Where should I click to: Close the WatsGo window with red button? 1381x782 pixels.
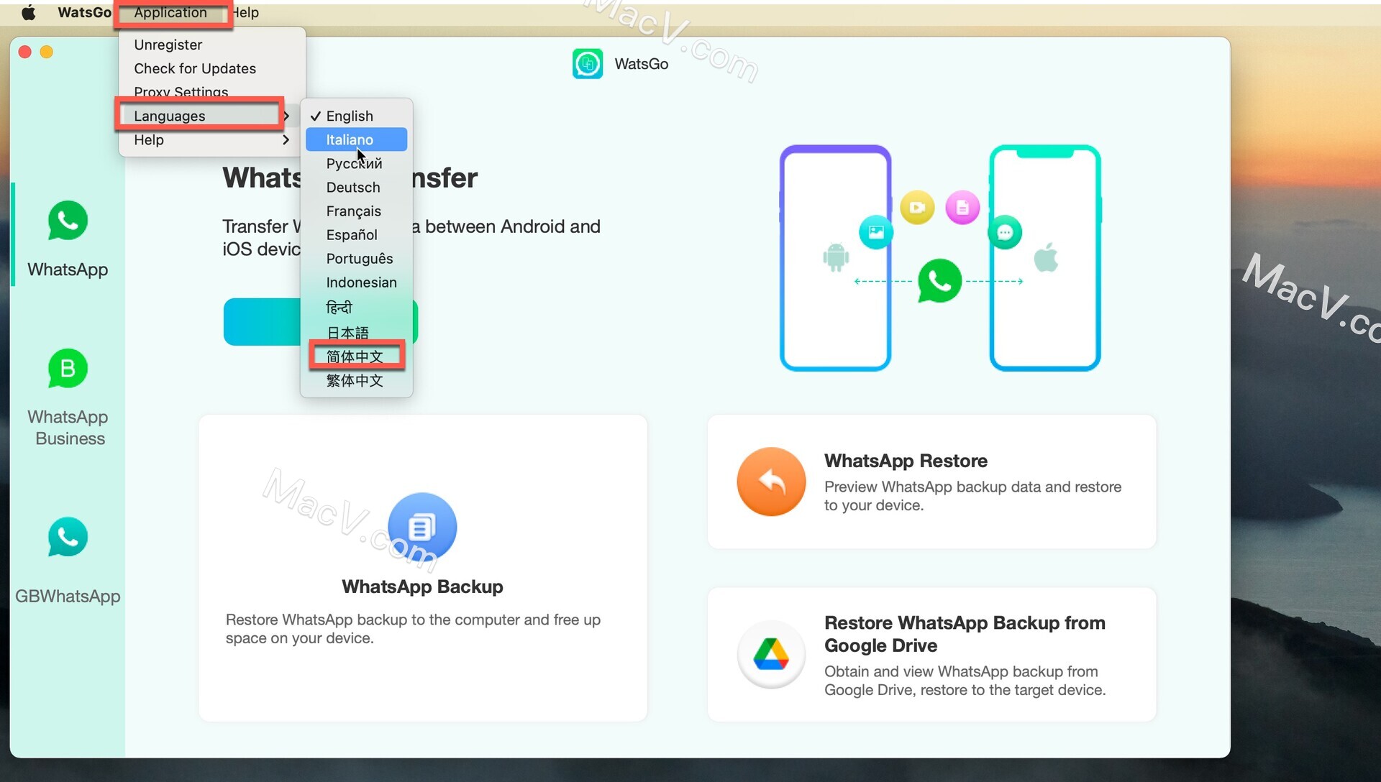coord(24,52)
